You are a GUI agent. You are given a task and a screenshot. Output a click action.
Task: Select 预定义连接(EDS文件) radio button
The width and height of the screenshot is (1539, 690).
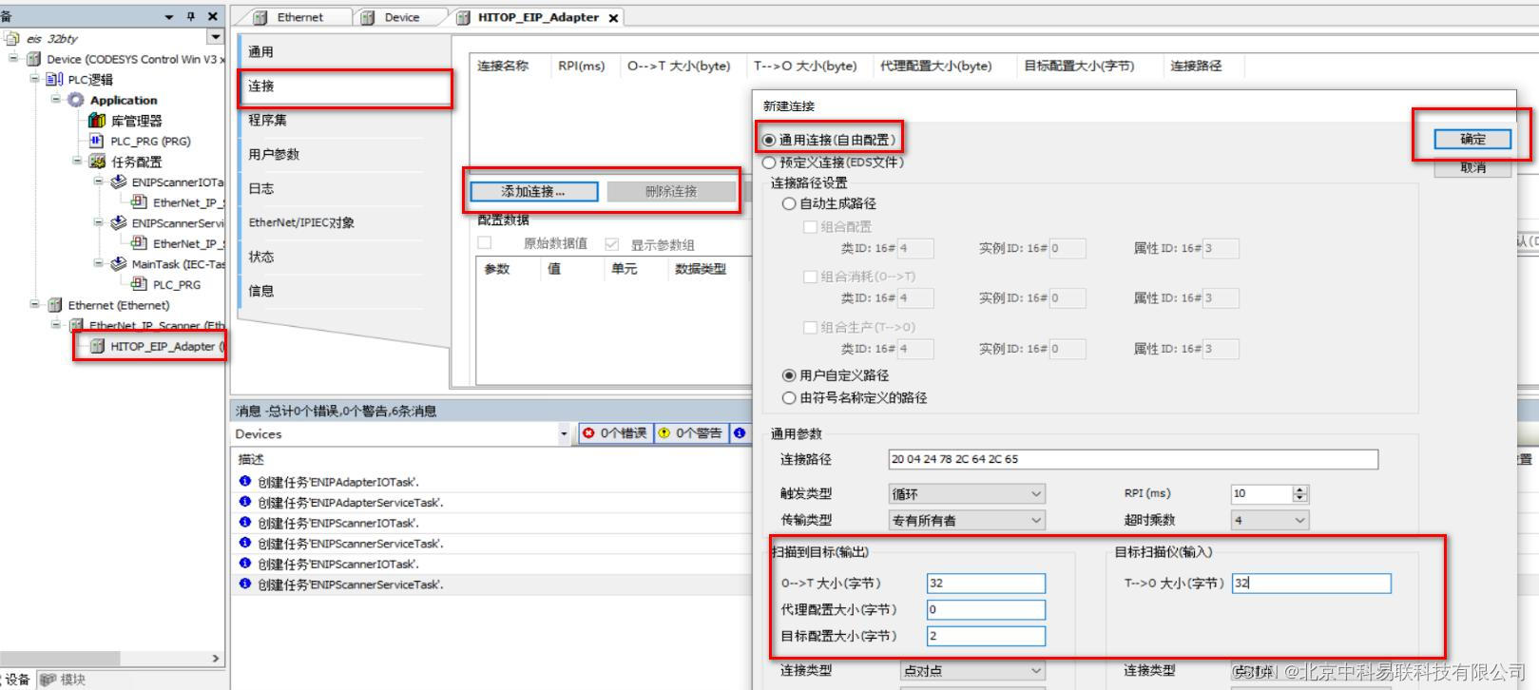769,163
